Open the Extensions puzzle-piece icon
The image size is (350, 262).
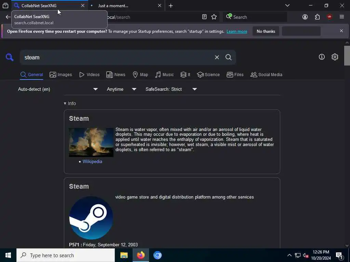tap(318, 17)
